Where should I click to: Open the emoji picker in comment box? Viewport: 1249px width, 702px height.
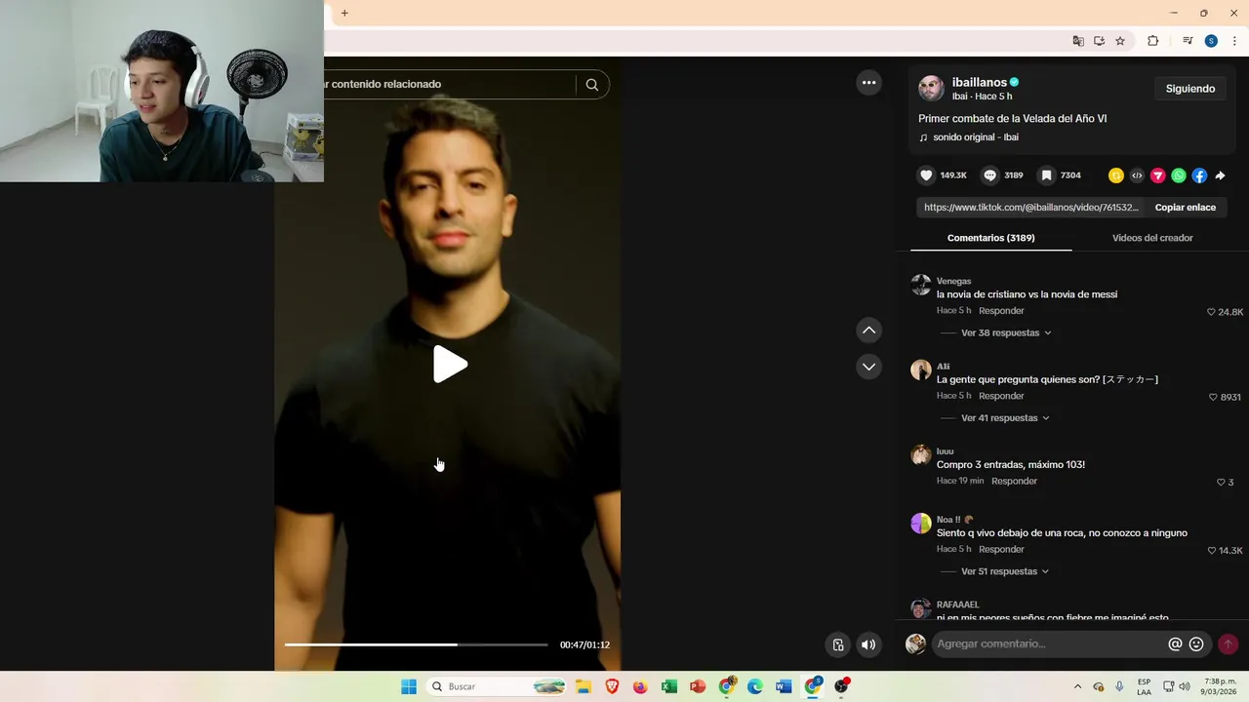coord(1196,644)
